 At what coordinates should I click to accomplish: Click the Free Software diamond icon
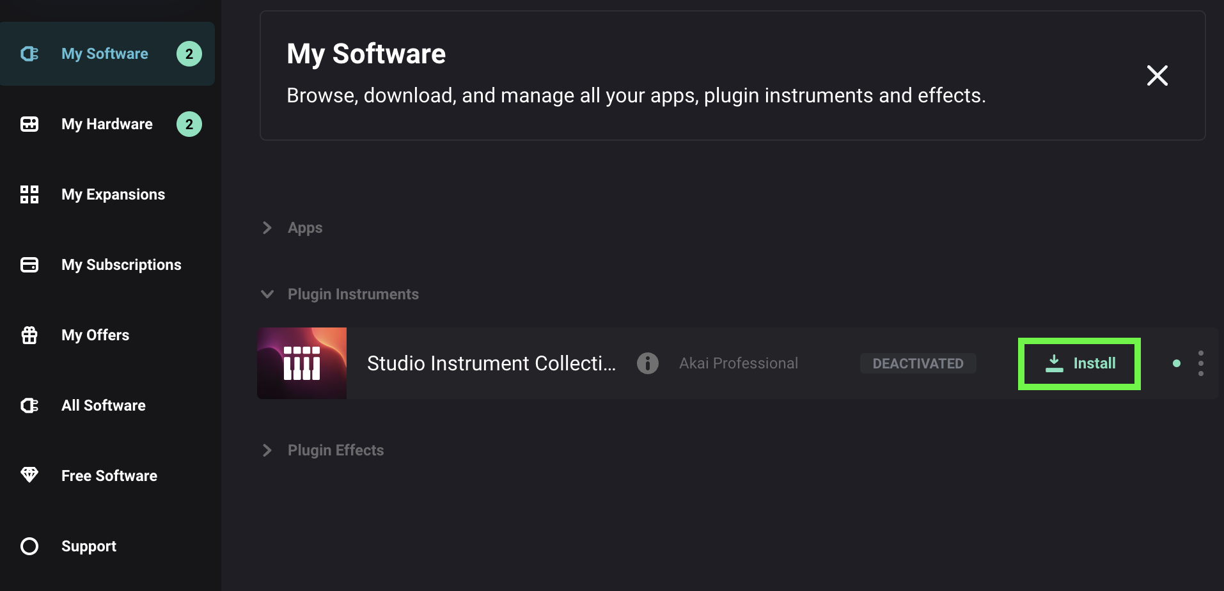click(x=29, y=475)
